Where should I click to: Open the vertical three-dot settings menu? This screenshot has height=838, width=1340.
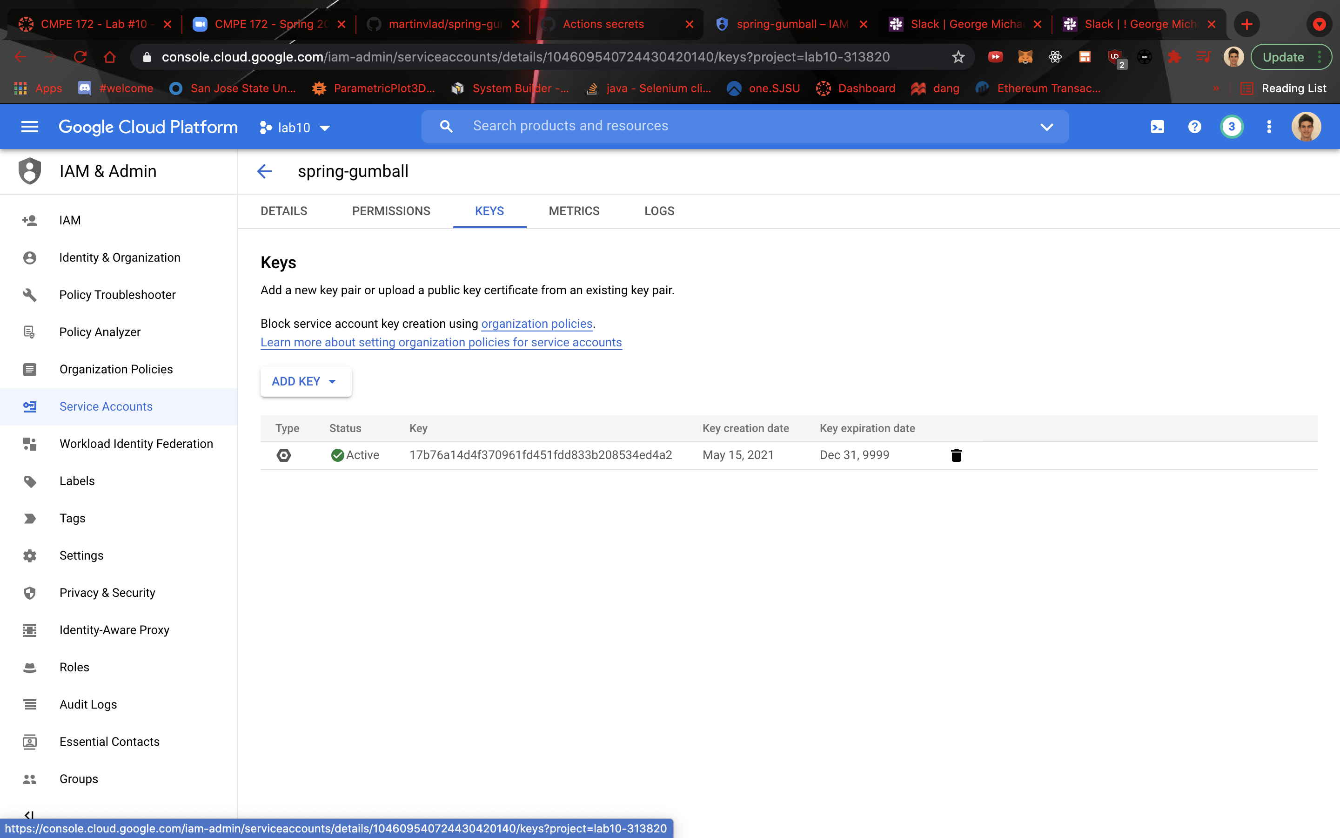1268,127
